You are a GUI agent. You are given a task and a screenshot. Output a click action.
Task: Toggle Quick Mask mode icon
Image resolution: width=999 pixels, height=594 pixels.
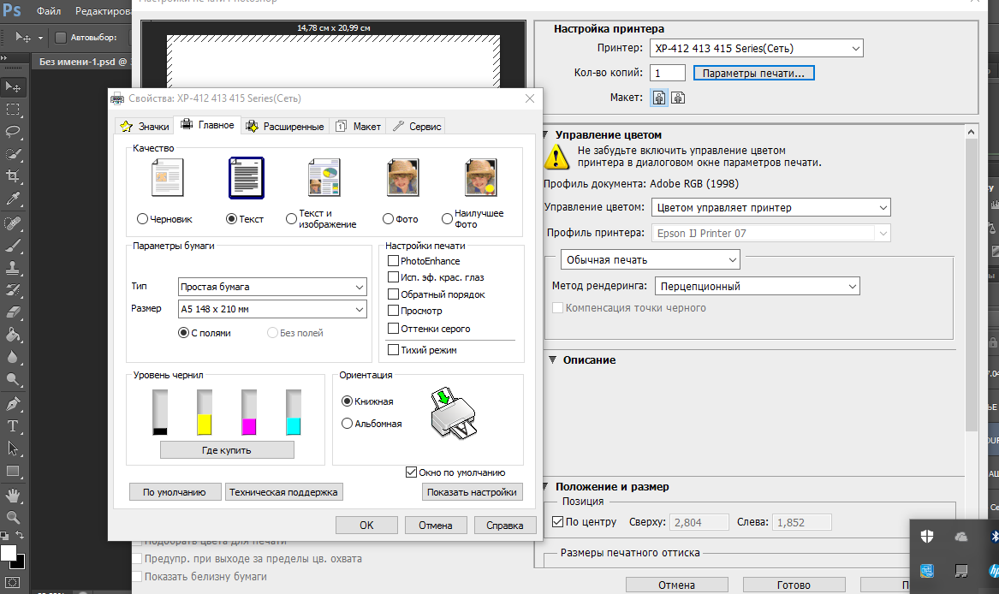point(13,582)
